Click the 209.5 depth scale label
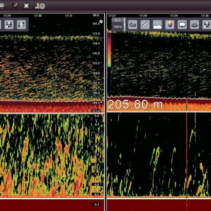 pos(96,103)
